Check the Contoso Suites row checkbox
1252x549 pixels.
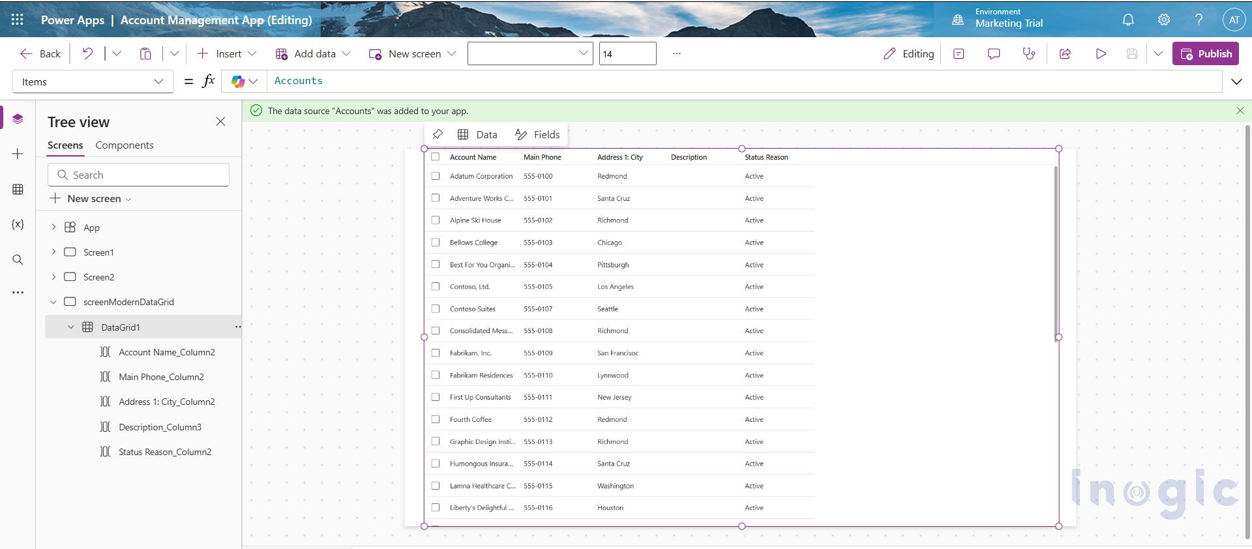pyautogui.click(x=436, y=308)
